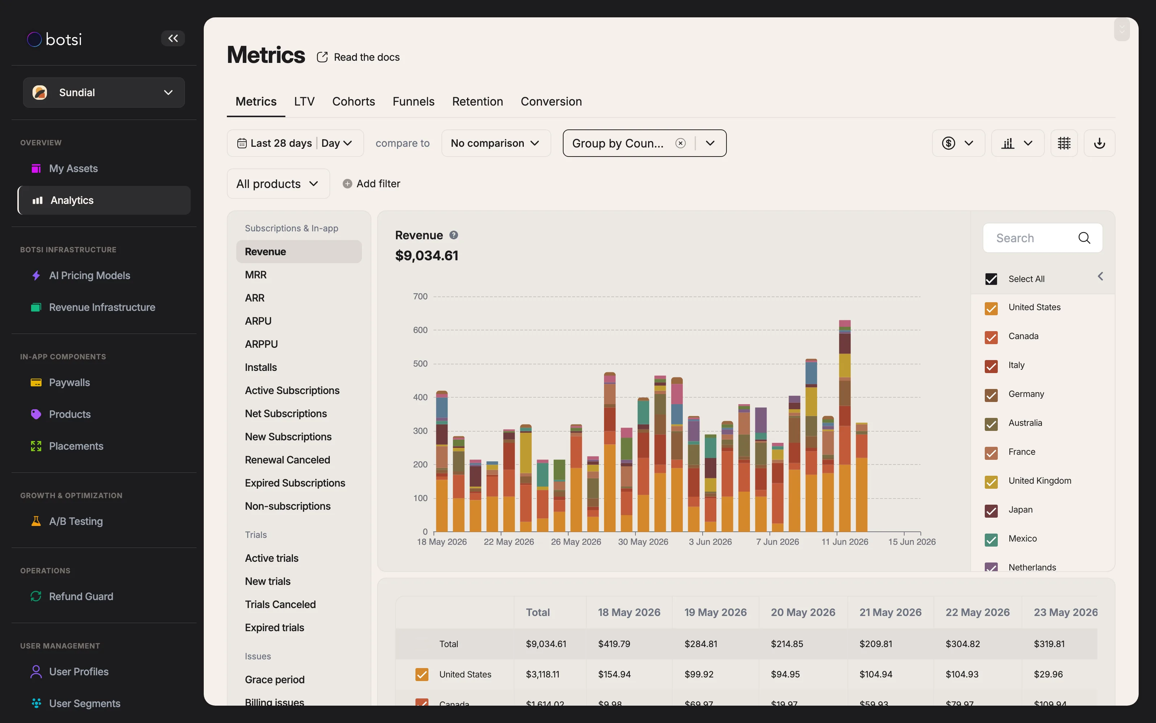The width and height of the screenshot is (1156, 723).
Task: Toggle the Canada country checkbox
Action: [991, 337]
